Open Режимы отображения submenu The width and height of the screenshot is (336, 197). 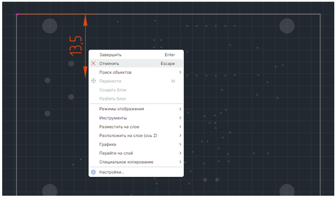coord(136,109)
